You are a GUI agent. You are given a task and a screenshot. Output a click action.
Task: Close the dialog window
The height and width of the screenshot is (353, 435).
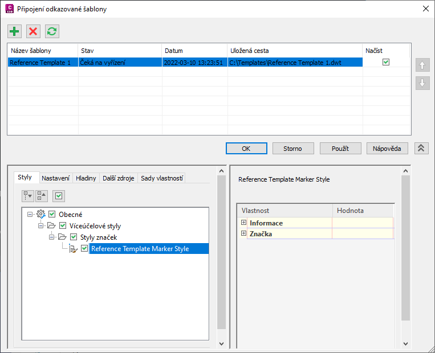(425, 9)
